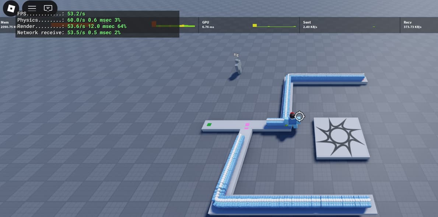Expand the GPU 6.76 ms panel
The image size is (438, 217).
coord(208,25)
